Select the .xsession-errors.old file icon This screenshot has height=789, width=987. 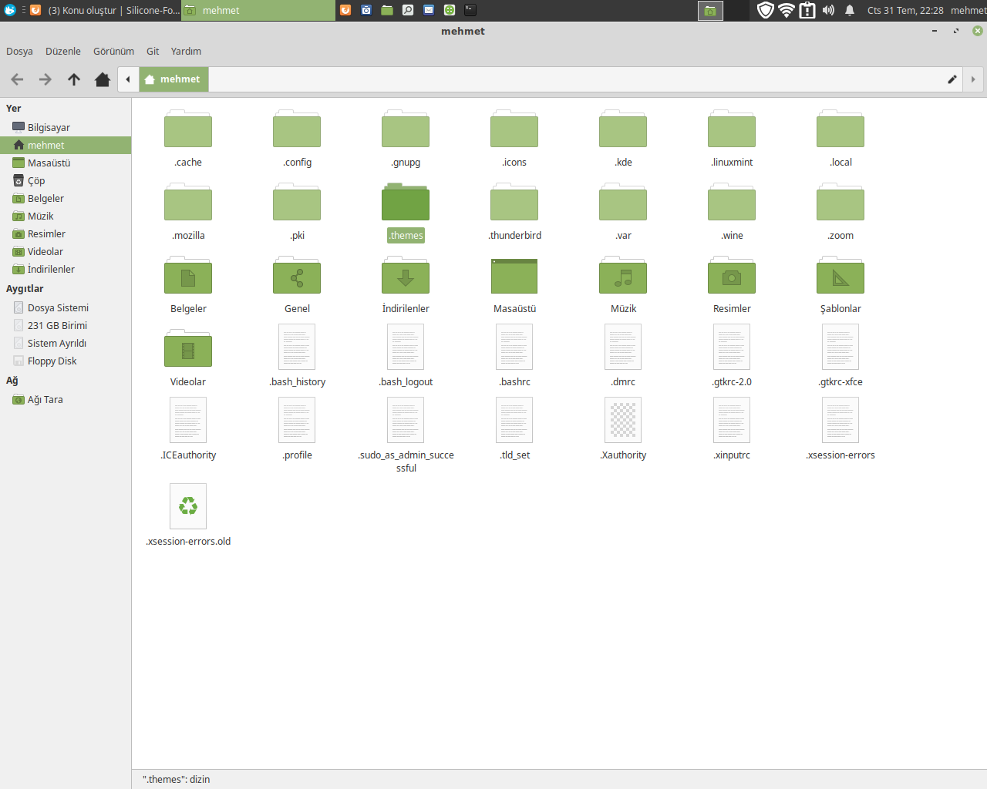pyautogui.click(x=188, y=506)
